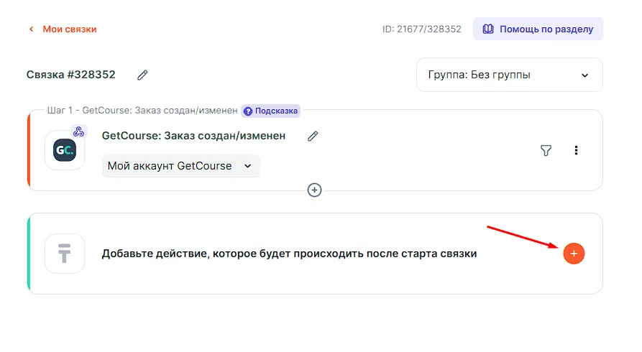The width and height of the screenshot is (642, 352).
Task: Show the Подсказка hint badge
Action: tap(270, 111)
